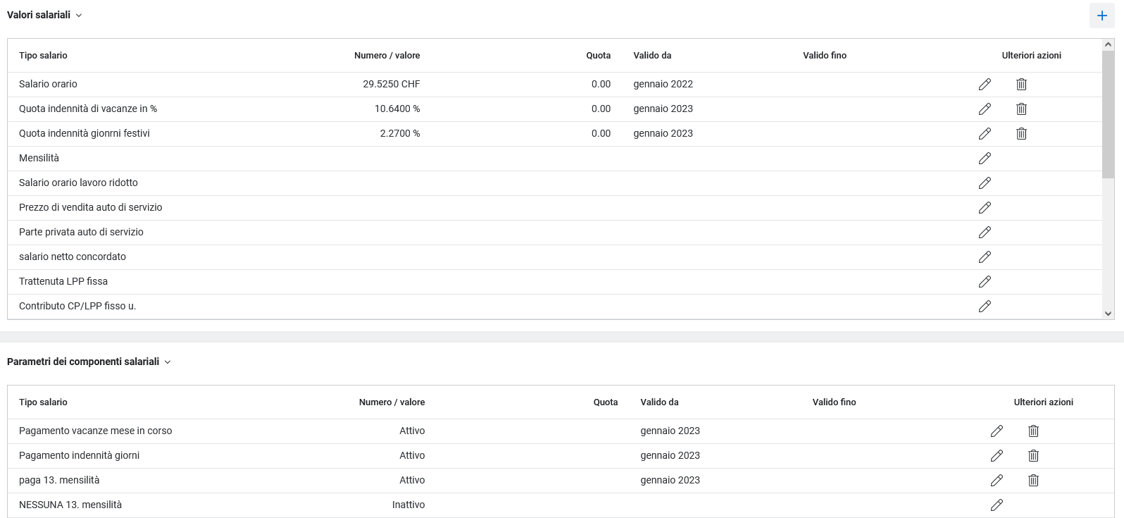This screenshot has width=1124, height=518.
Task: Edit the Salario orario row
Action: (985, 85)
